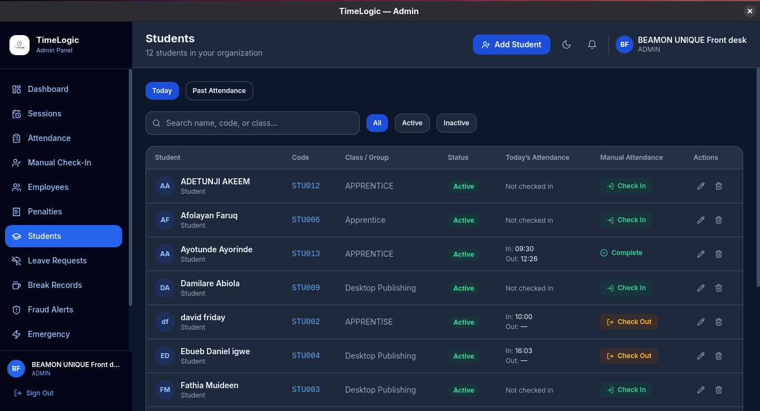Filter students by Active status
Screen dimensions: 760x411
[x=412, y=123]
